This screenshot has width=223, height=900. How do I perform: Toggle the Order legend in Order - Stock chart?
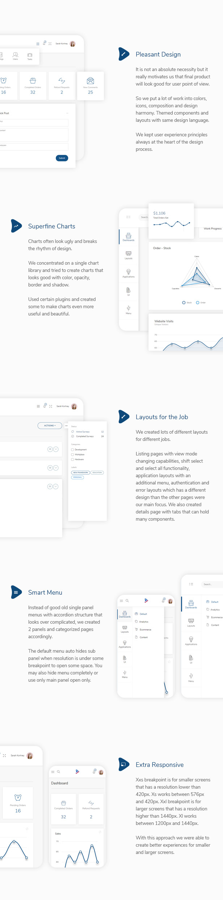201,302
